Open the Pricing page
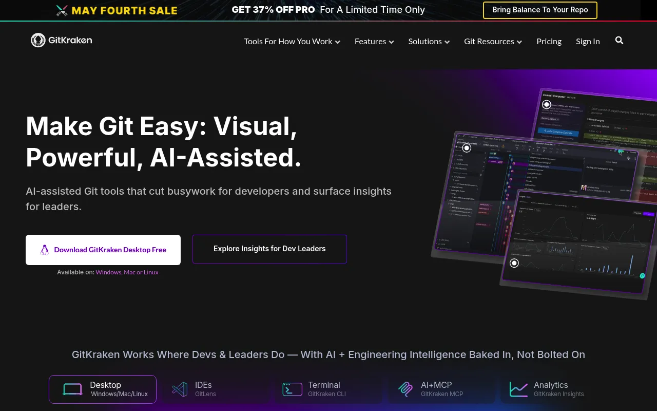Viewport: 657px width, 411px height. pyautogui.click(x=549, y=41)
